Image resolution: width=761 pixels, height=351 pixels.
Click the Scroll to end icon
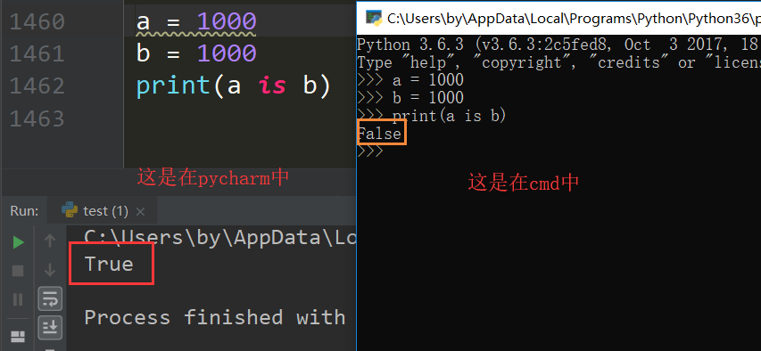click(50, 327)
